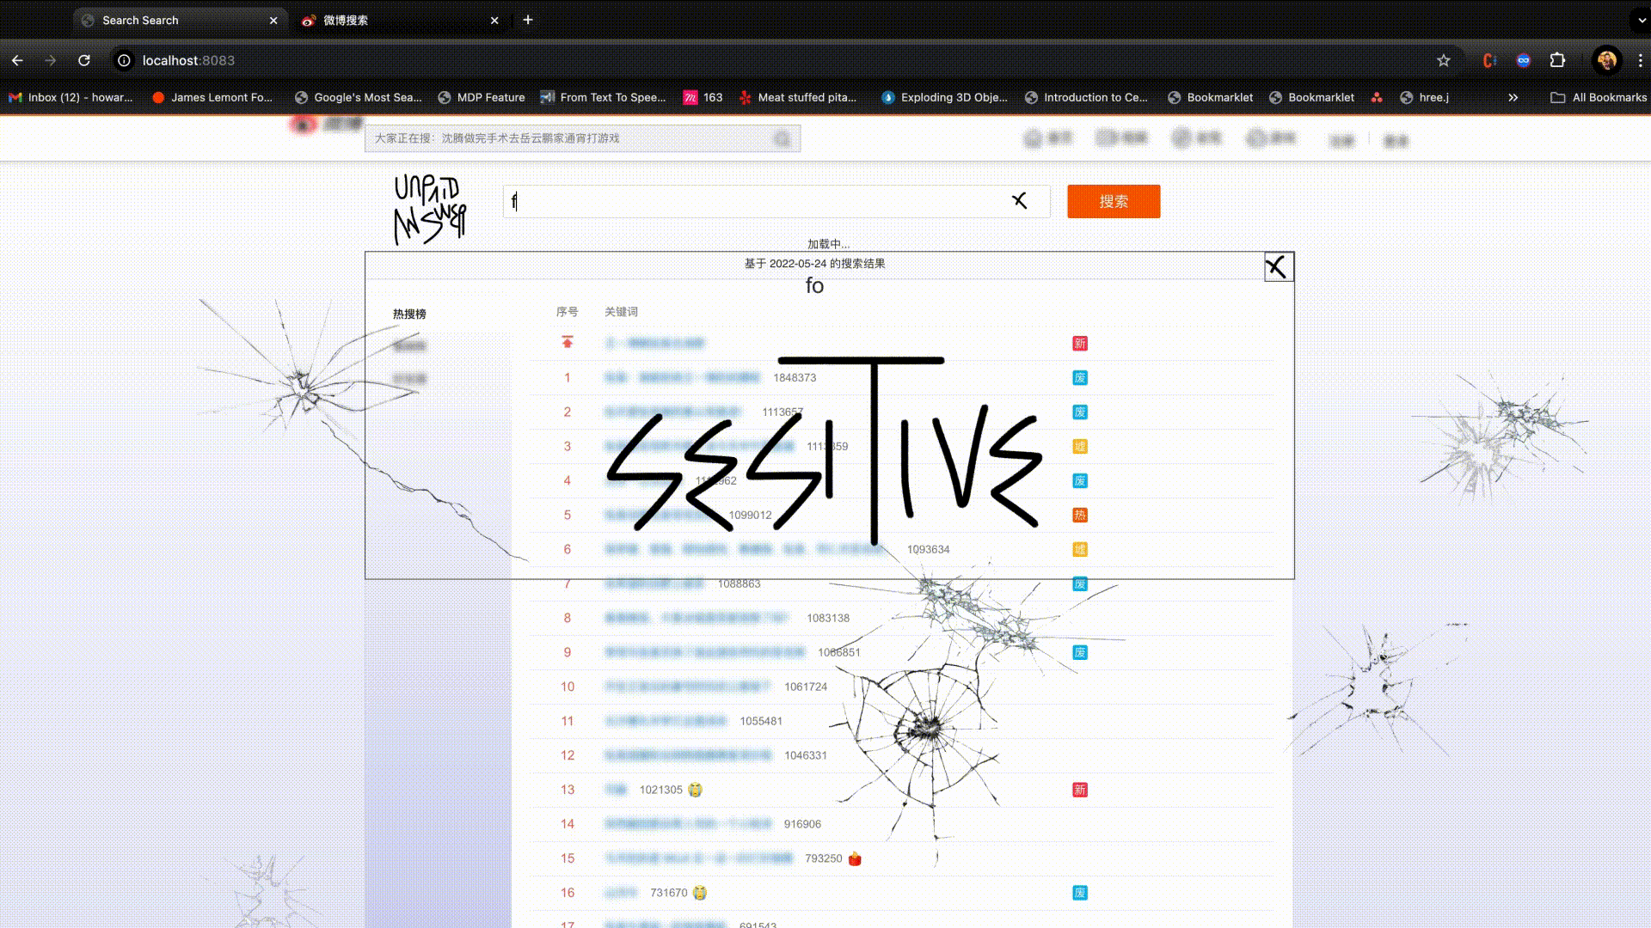Image resolution: width=1651 pixels, height=928 pixels.
Task: Open the Chrome three-dot menu
Action: pyautogui.click(x=1640, y=60)
